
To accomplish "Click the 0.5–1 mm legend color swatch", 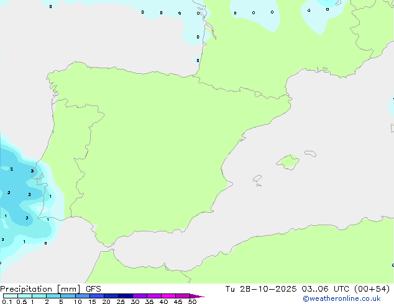I will point(25,296).
